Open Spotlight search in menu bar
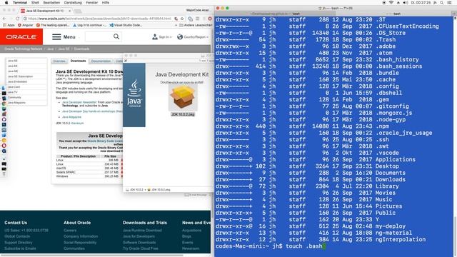 [442, 3]
